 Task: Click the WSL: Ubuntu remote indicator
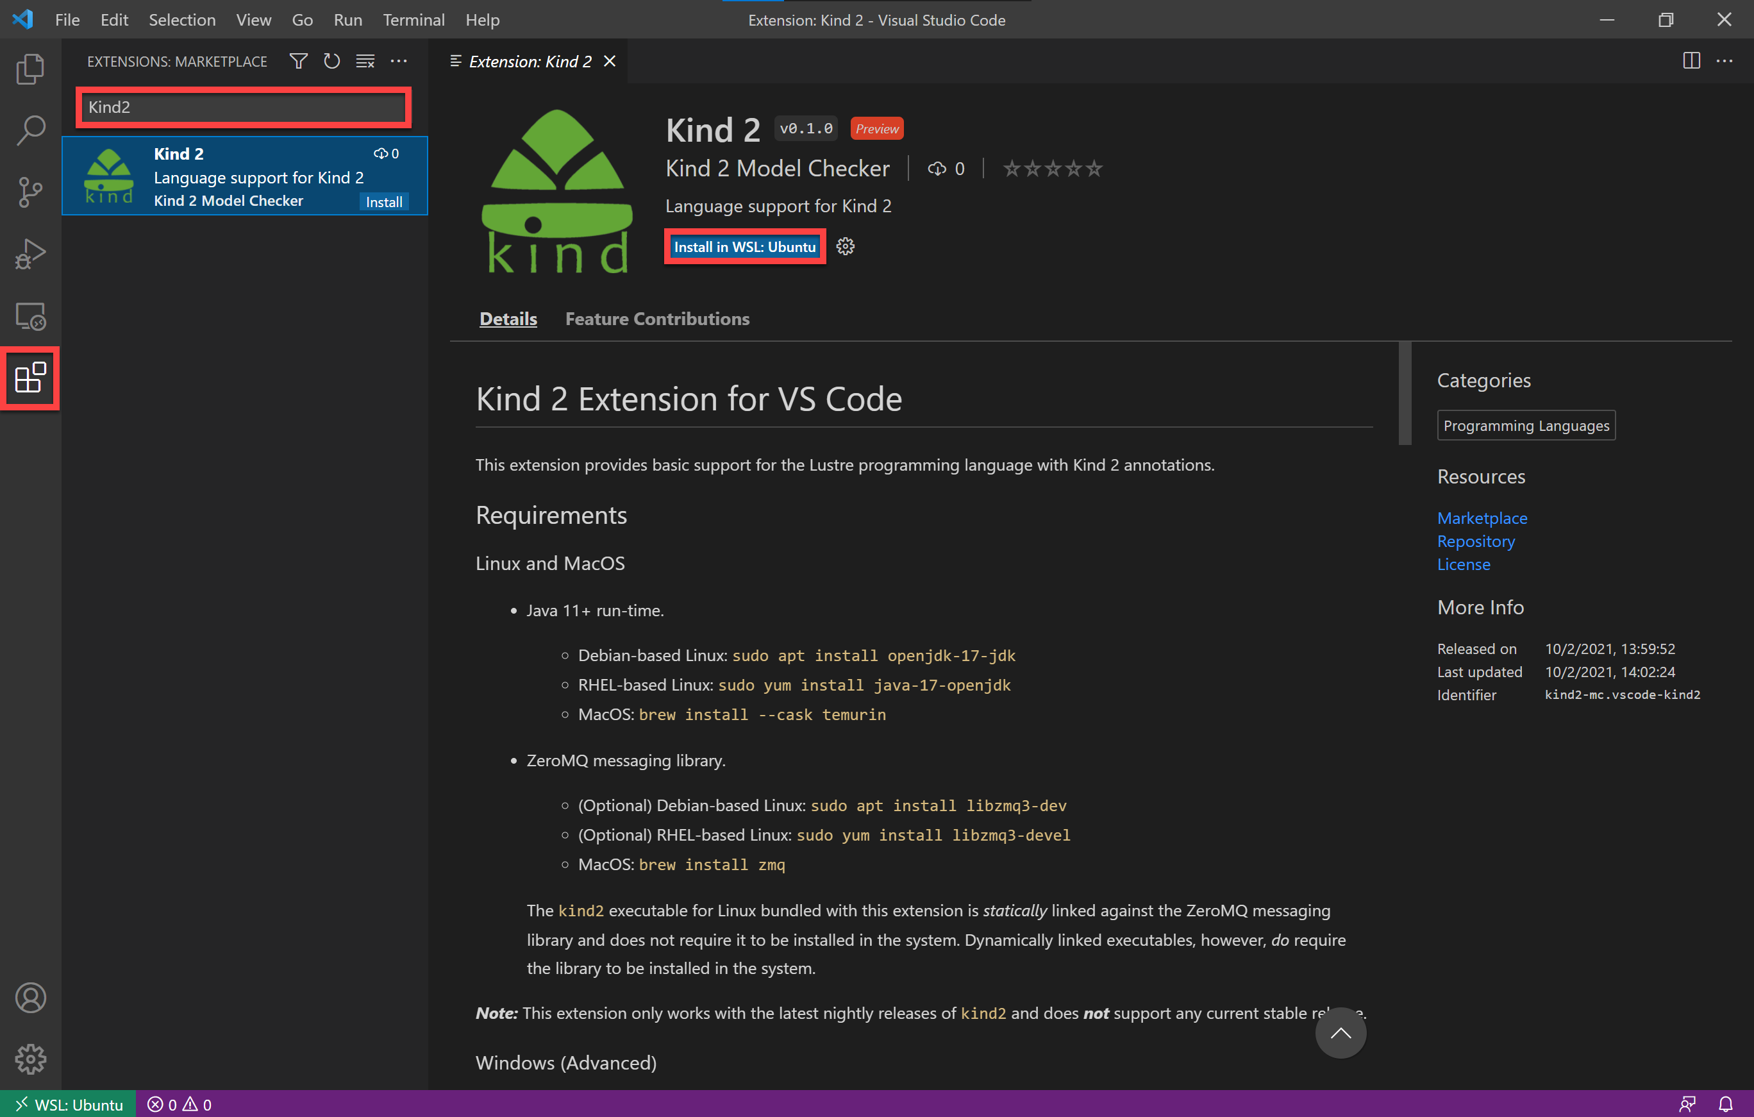coord(69,1104)
